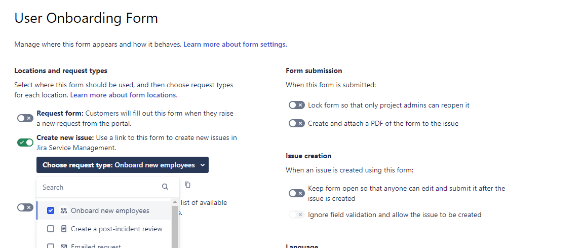This screenshot has width=583, height=248.
Task: Open Learn more about form settings link
Action: pyautogui.click(x=235, y=44)
